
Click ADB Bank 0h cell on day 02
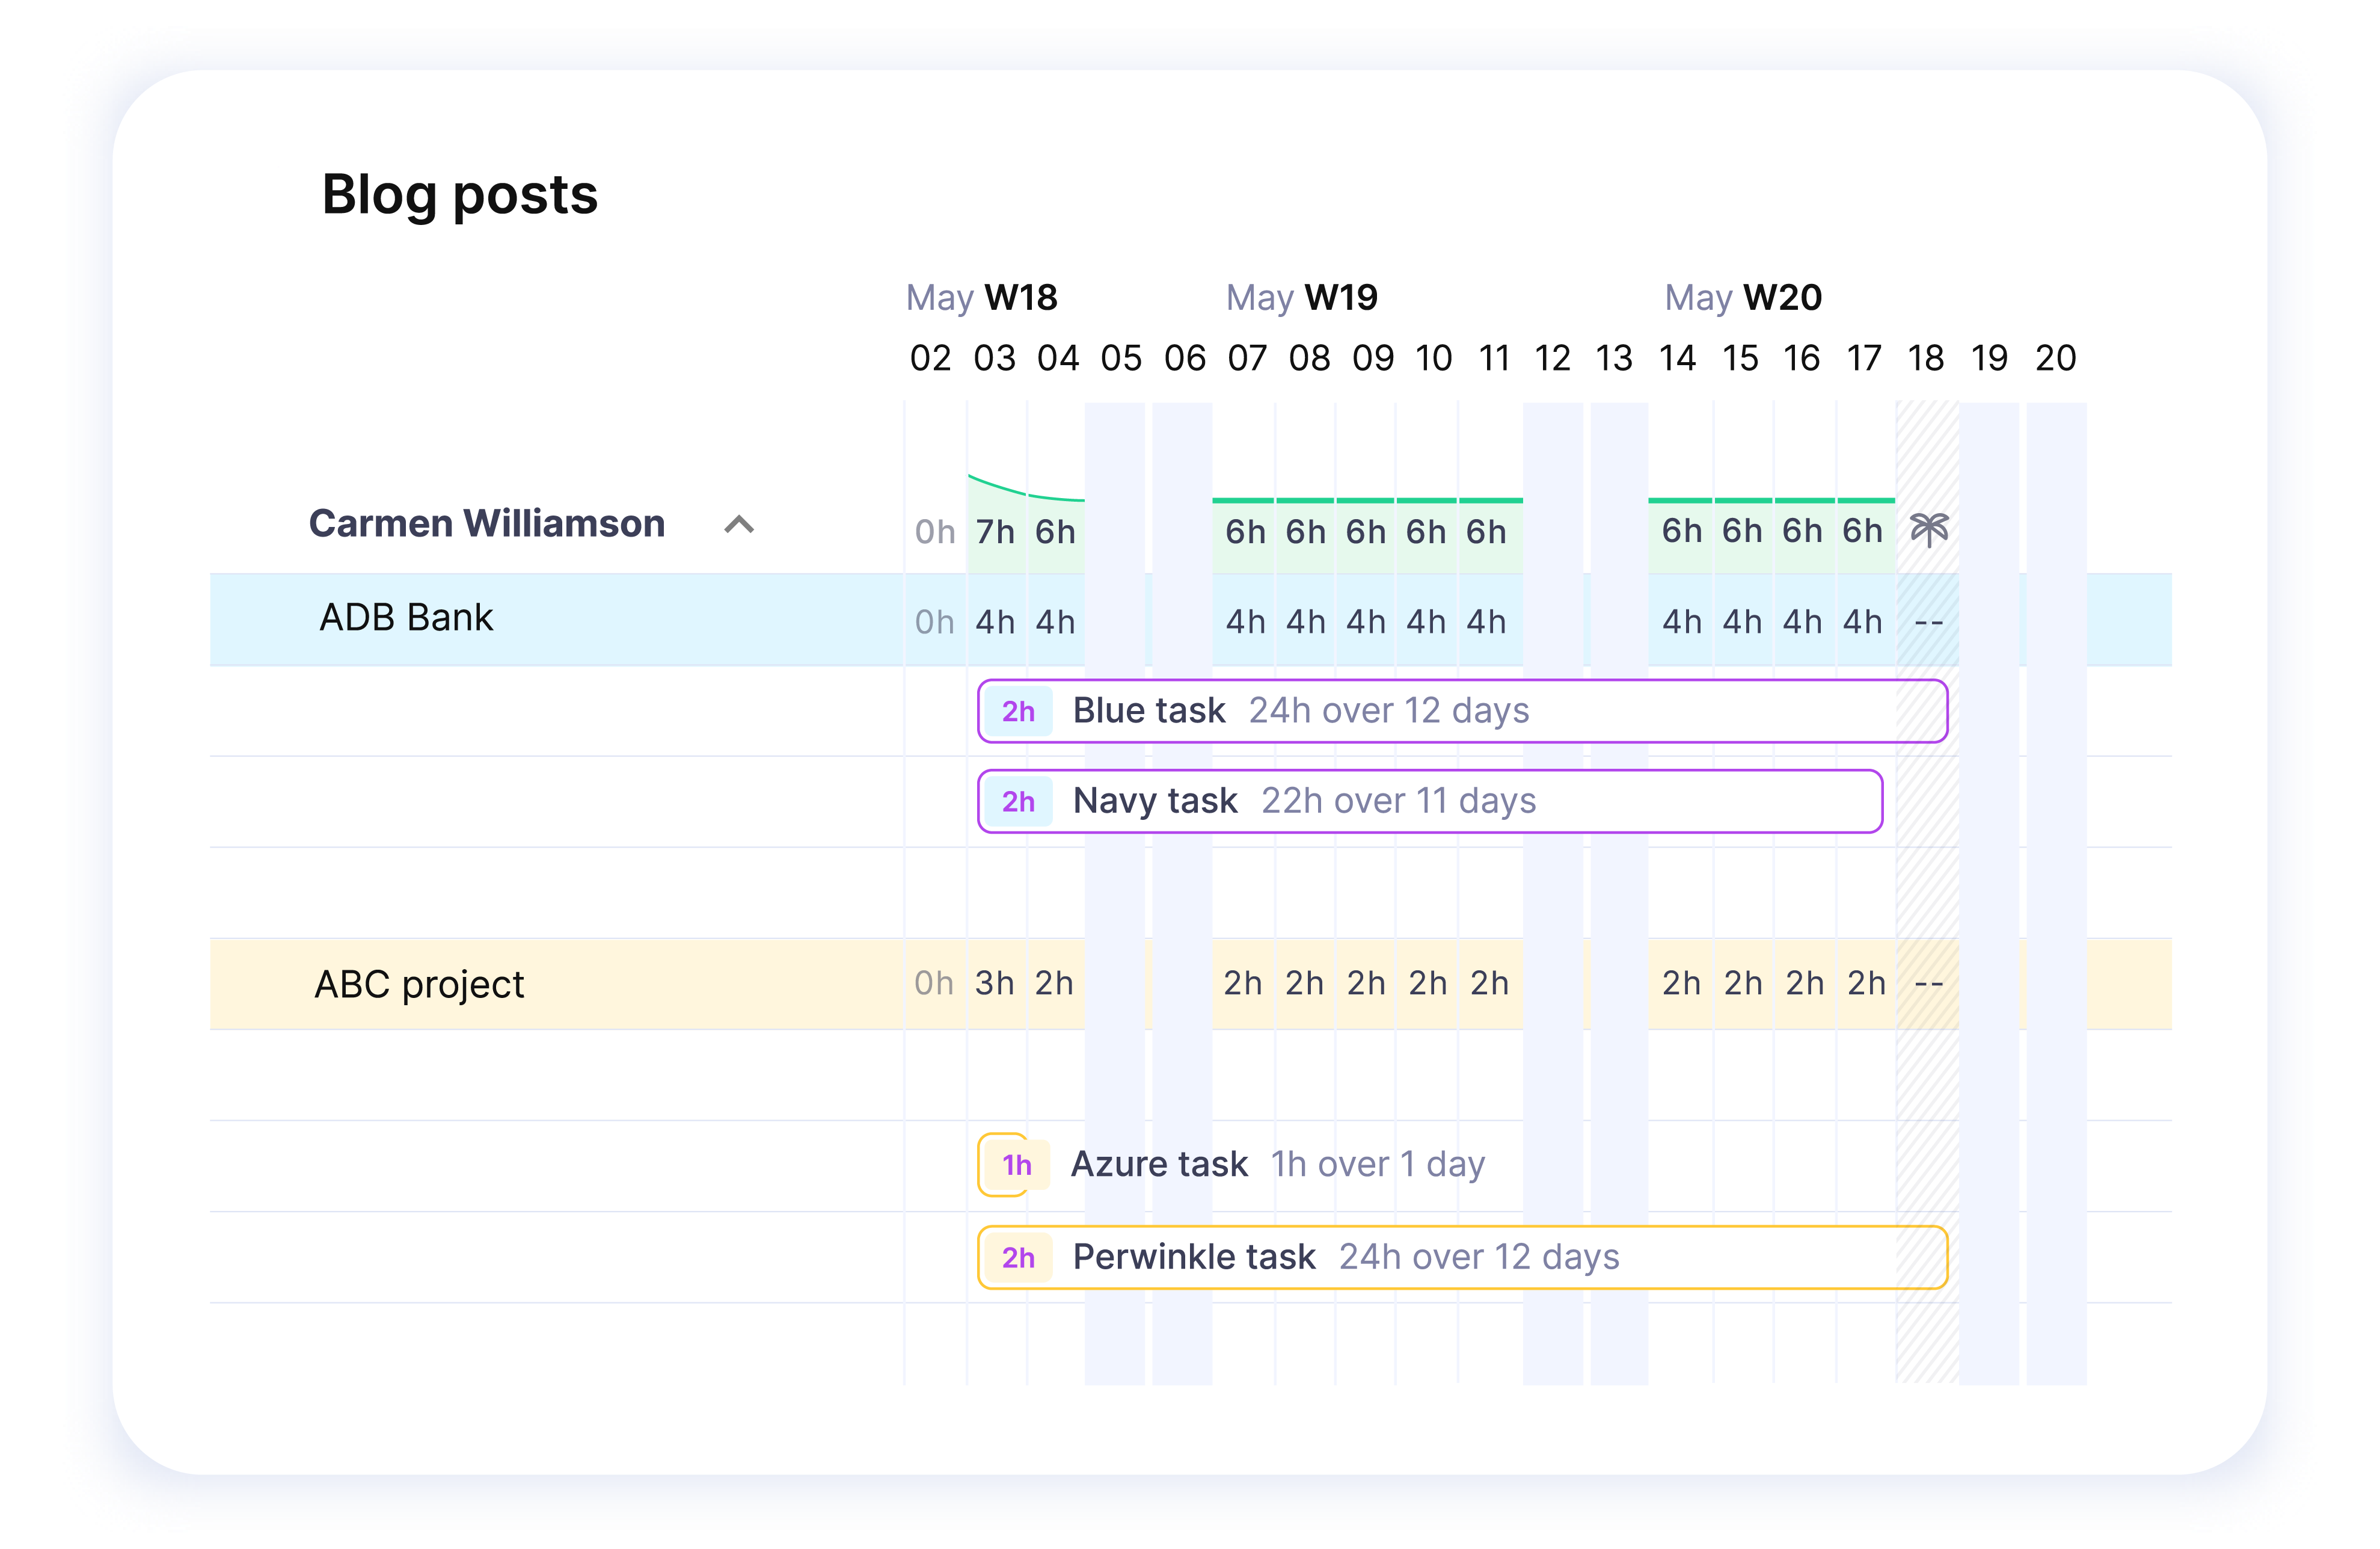click(935, 623)
